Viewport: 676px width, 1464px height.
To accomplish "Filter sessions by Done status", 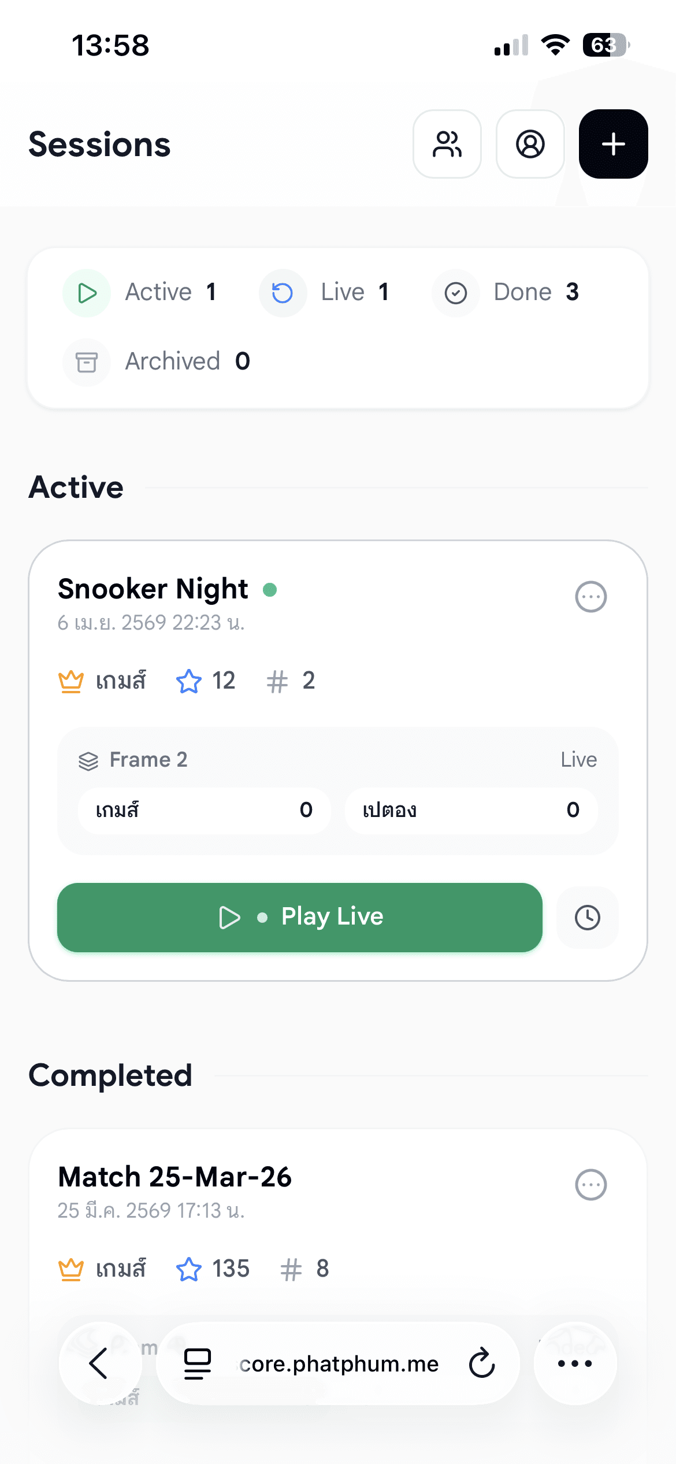I will click(506, 293).
